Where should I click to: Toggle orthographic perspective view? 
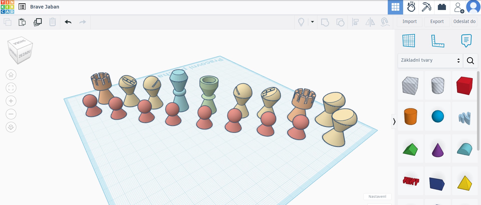(11, 127)
